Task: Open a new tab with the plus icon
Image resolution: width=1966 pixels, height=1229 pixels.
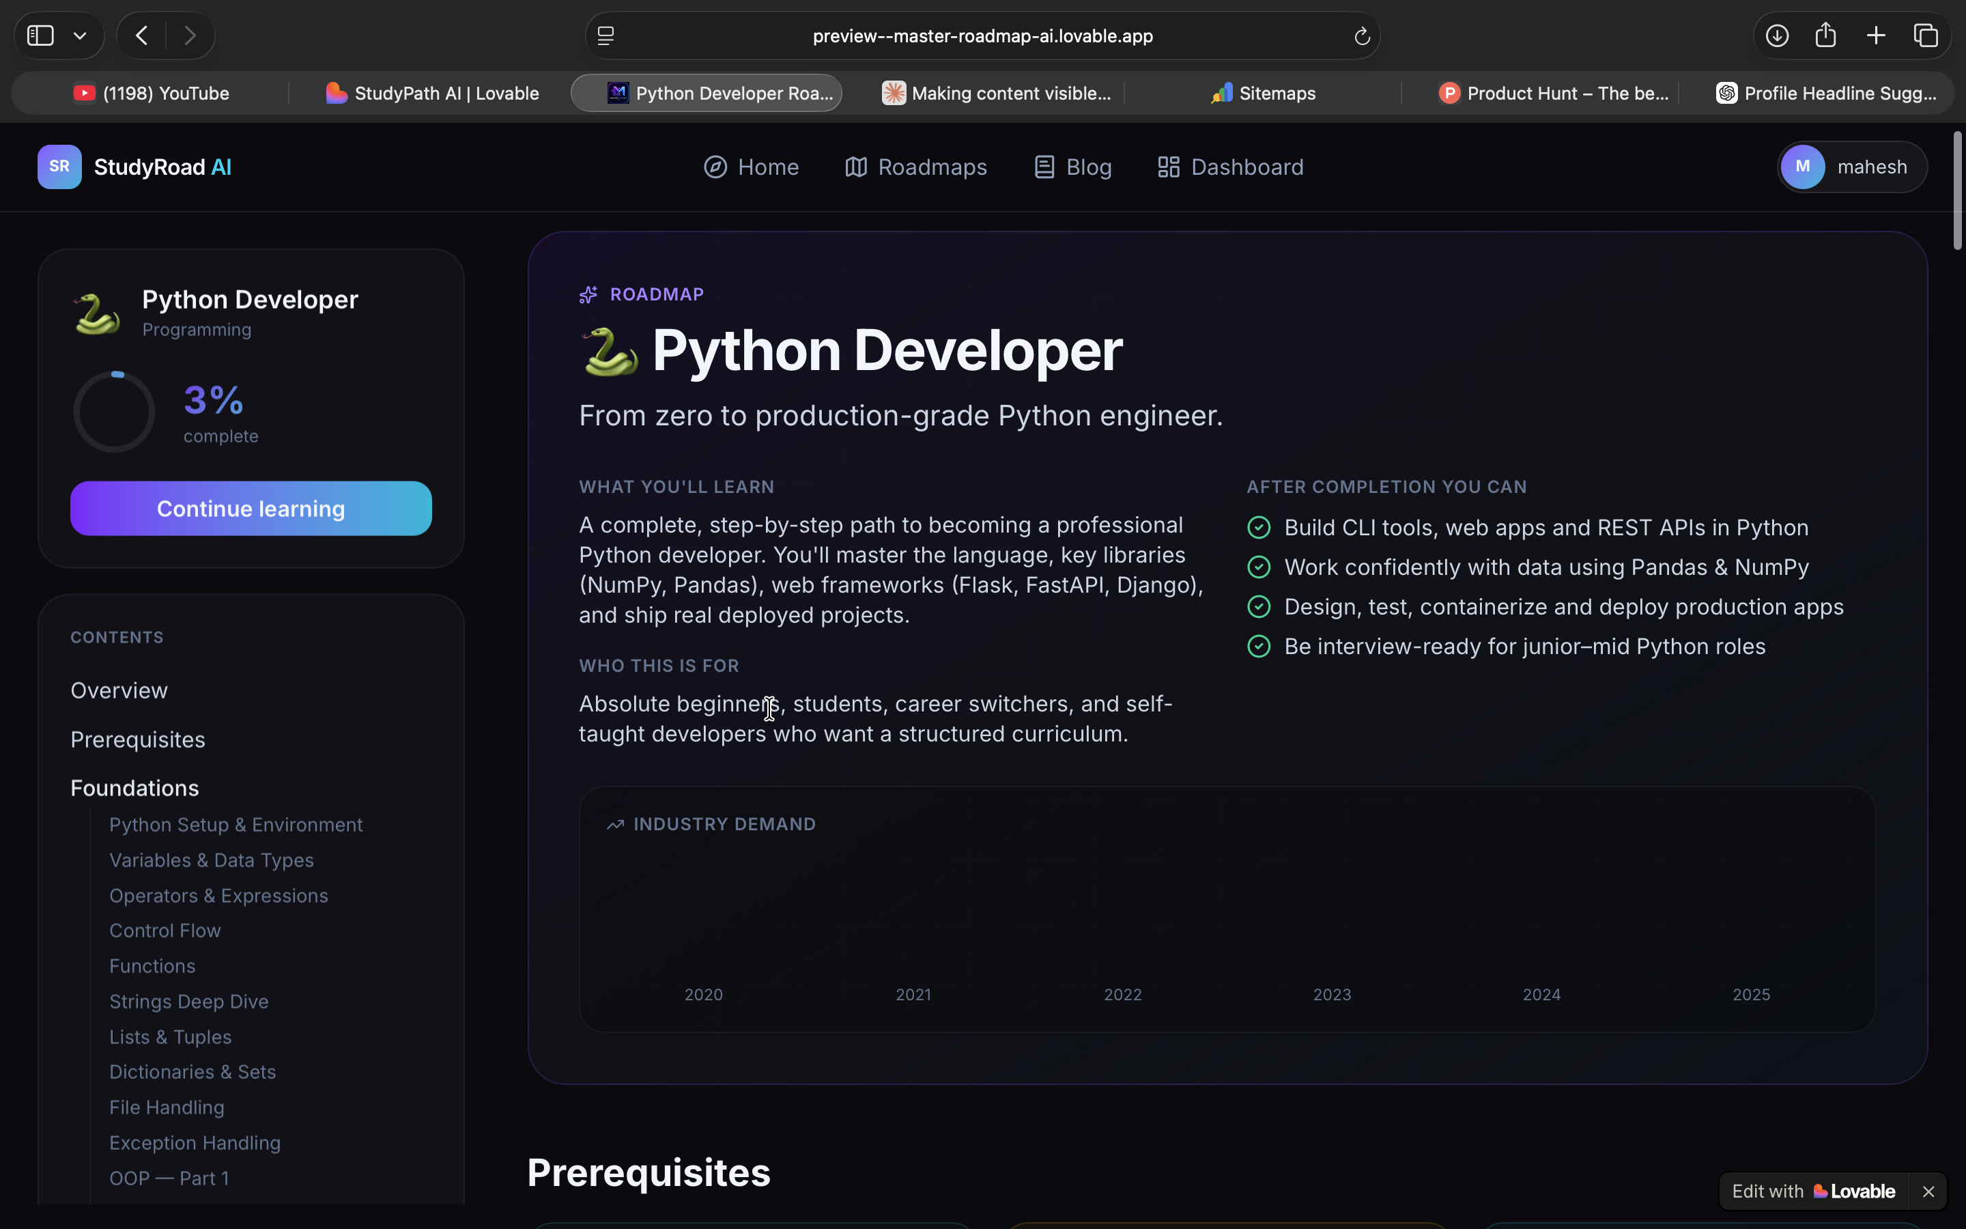Action: [x=1876, y=36]
